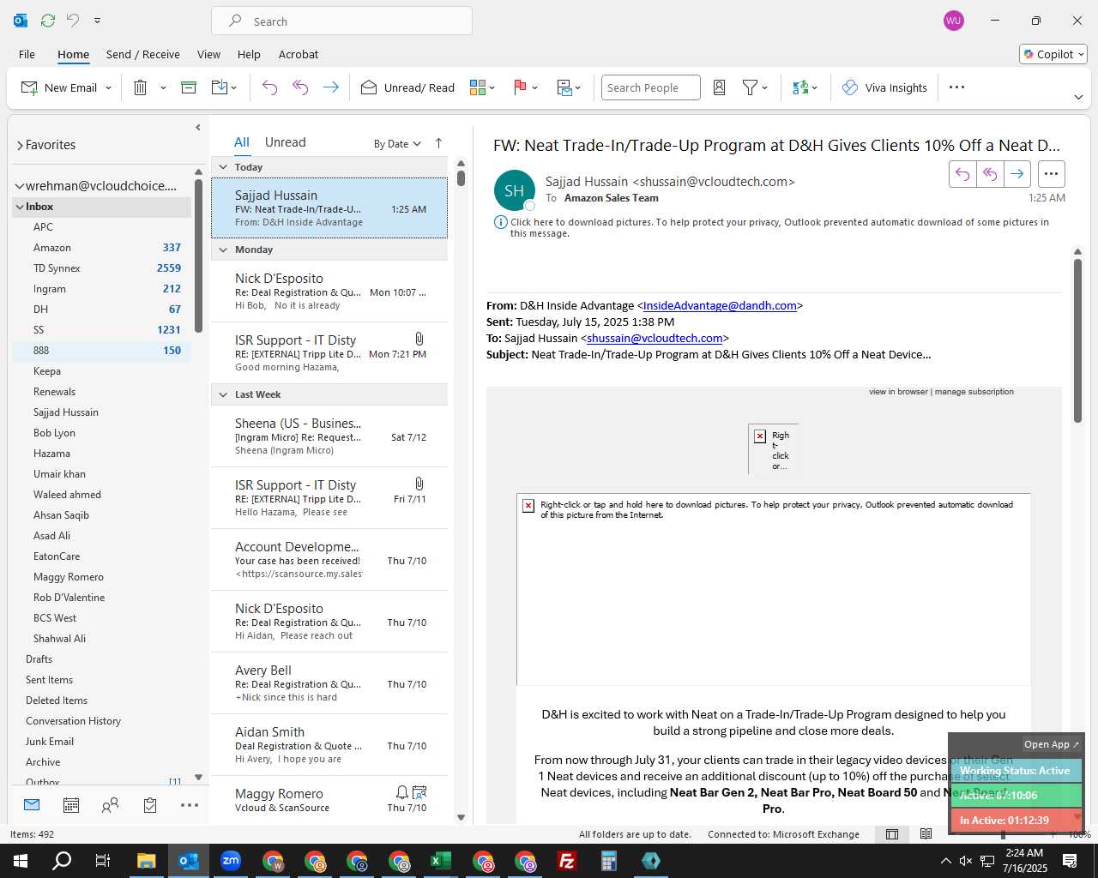Click the top Search box
The image size is (1098, 878).
pos(341,21)
